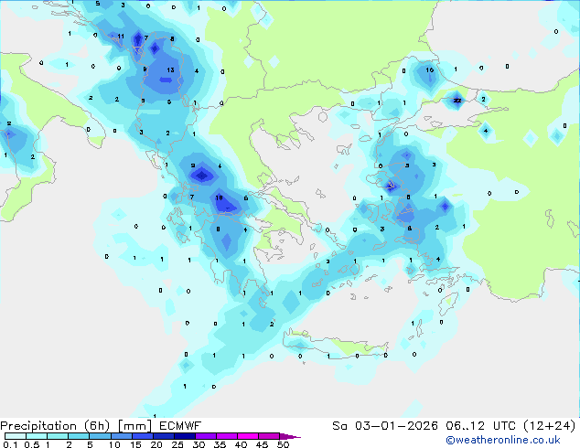
Task: Click the '0.5' legend scale label
Action: click(x=32, y=444)
